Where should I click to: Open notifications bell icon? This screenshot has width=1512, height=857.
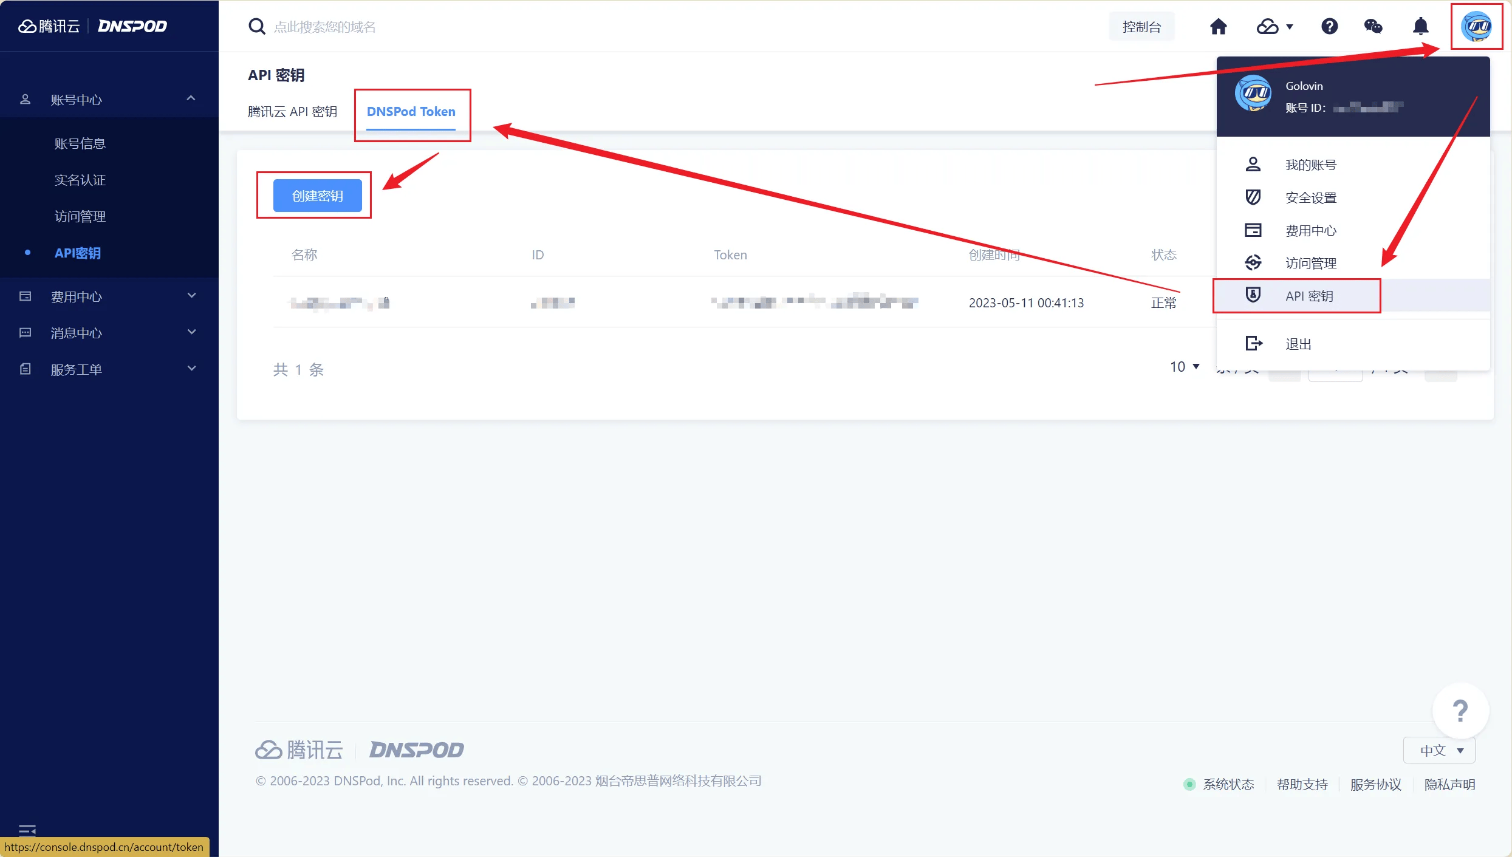click(1420, 27)
